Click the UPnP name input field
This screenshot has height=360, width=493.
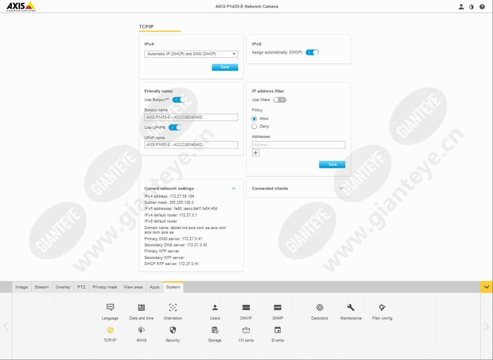point(191,145)
